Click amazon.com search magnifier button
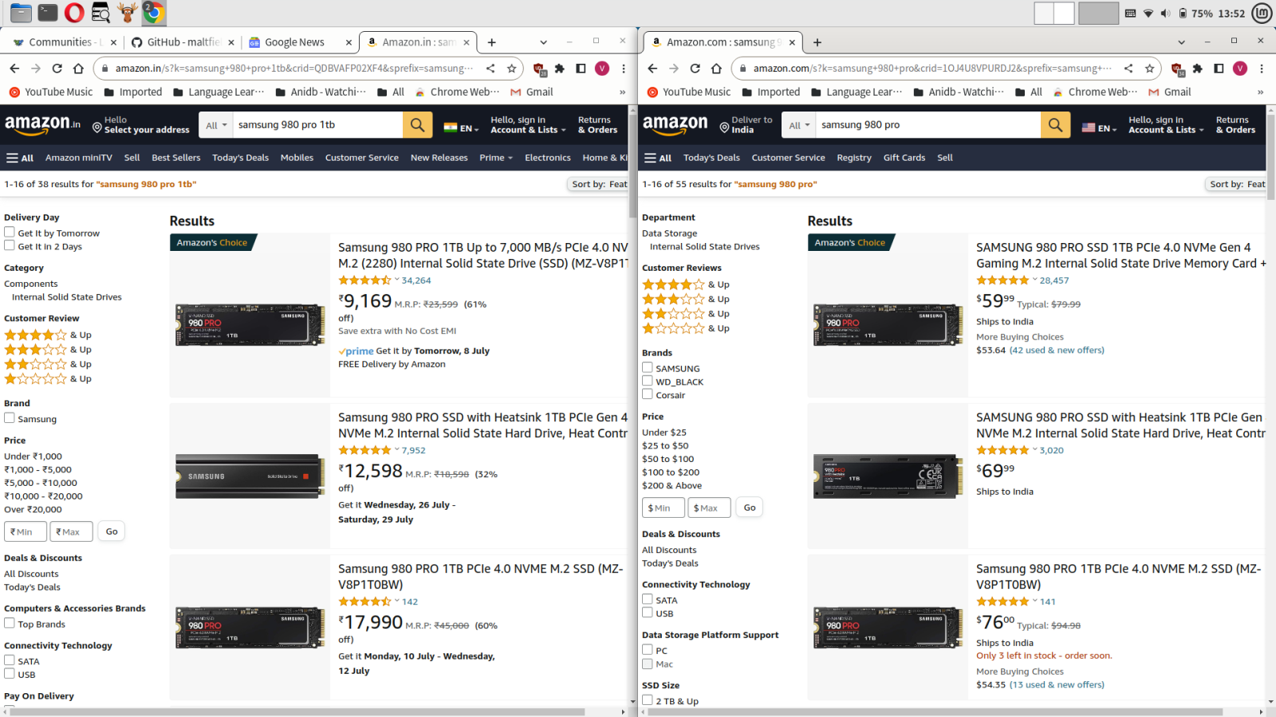1276x717 pixels. pos(1055,125)
